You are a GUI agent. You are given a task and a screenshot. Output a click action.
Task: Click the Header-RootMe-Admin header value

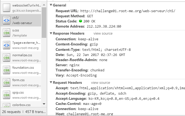[x=103, y=60]
